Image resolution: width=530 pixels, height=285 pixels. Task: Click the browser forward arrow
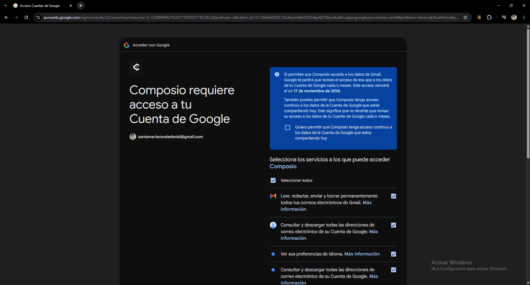point(16,17)
